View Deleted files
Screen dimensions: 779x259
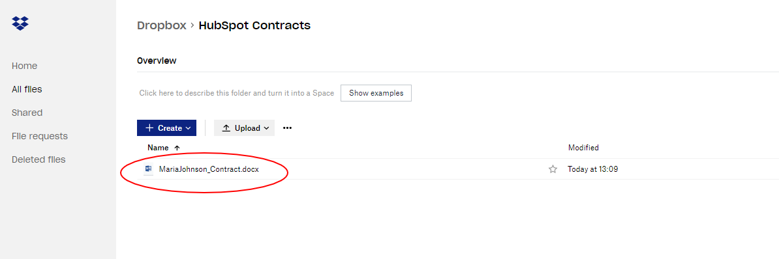point(38,159)
